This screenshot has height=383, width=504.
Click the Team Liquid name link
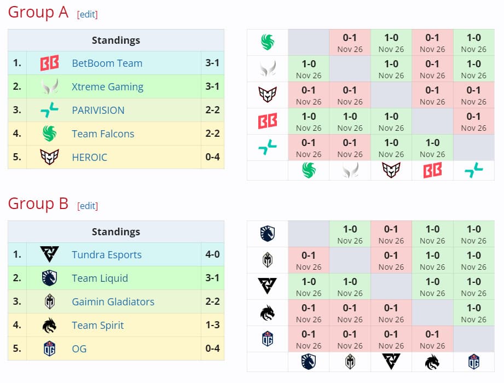tap(100, 278)
